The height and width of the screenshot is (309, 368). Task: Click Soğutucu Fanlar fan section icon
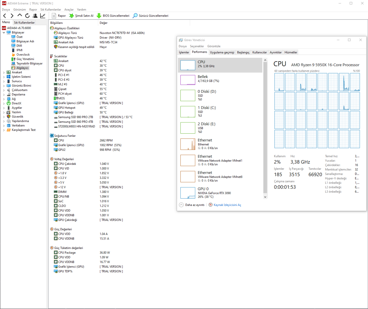(52, 136)
